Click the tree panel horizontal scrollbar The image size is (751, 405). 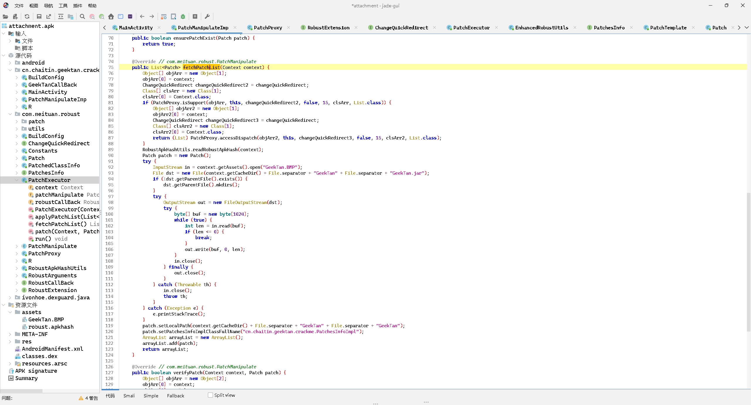(21, 391)
